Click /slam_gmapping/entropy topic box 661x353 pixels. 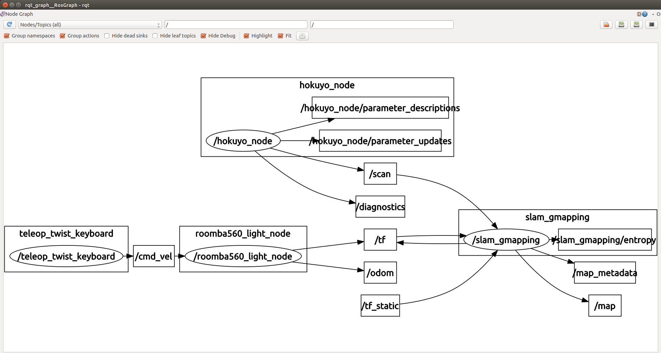[605, 240]
